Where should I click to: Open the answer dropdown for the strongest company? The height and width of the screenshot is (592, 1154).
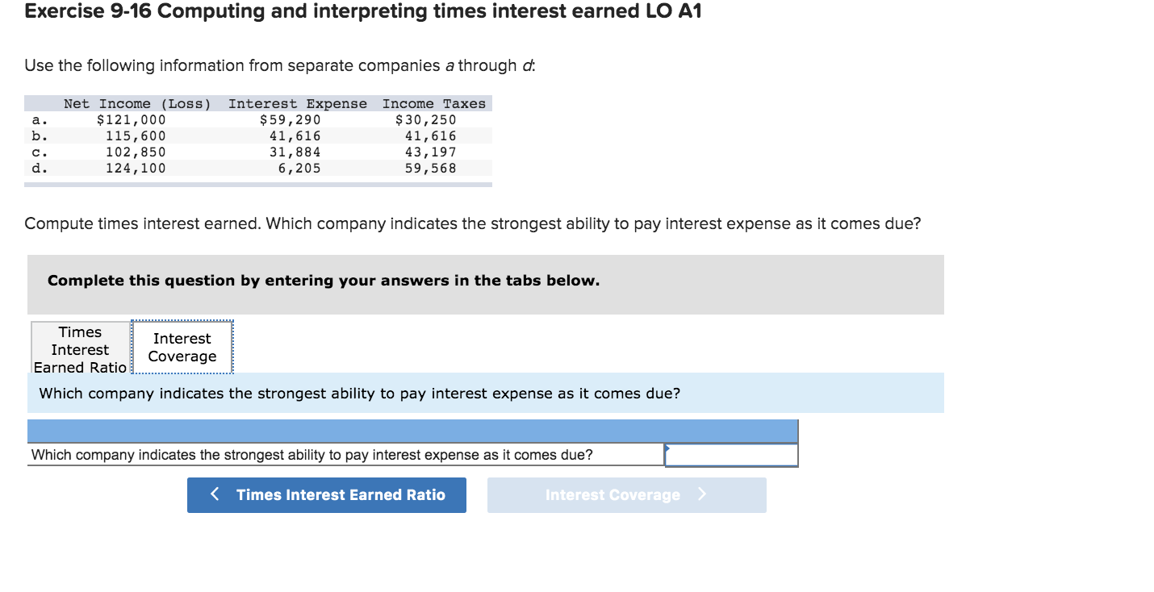tap(730, 454)
